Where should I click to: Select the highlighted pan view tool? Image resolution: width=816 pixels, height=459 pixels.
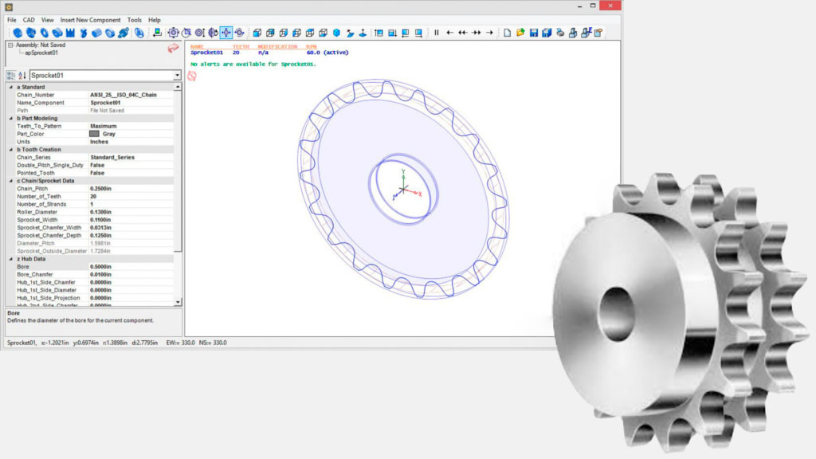226,33
